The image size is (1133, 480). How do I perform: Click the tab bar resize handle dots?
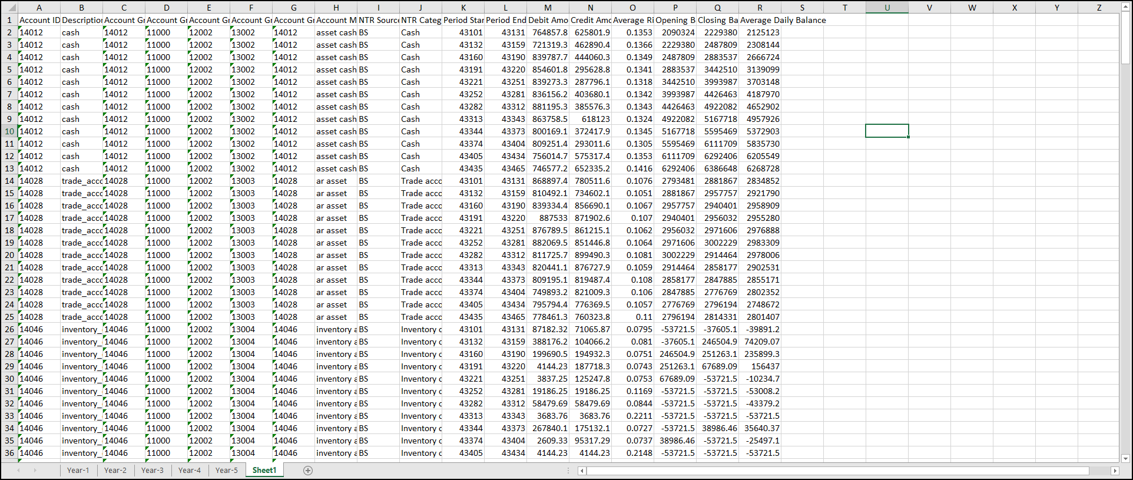click(568, 470)
